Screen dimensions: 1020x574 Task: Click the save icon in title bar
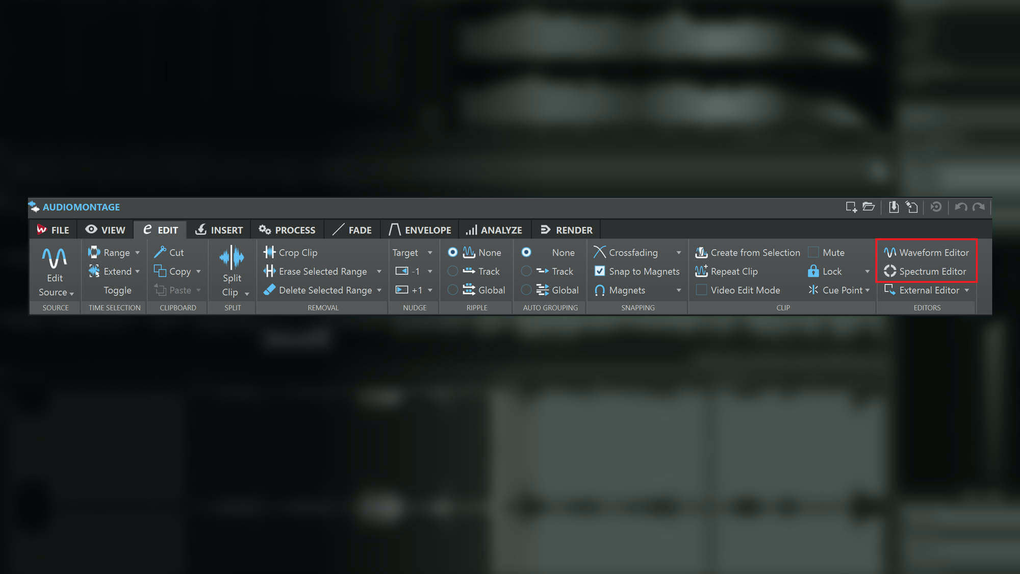pos(894,207)
